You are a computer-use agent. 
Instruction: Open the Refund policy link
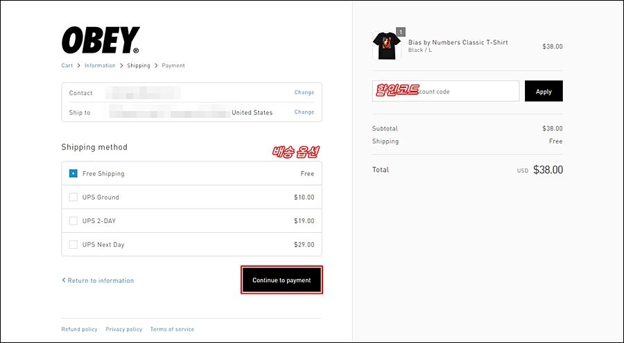79,329
